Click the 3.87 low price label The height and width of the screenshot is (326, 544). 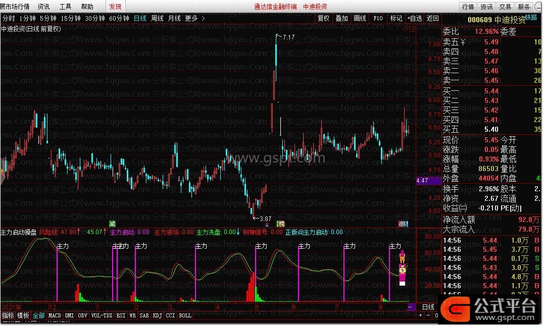point(265,219)
